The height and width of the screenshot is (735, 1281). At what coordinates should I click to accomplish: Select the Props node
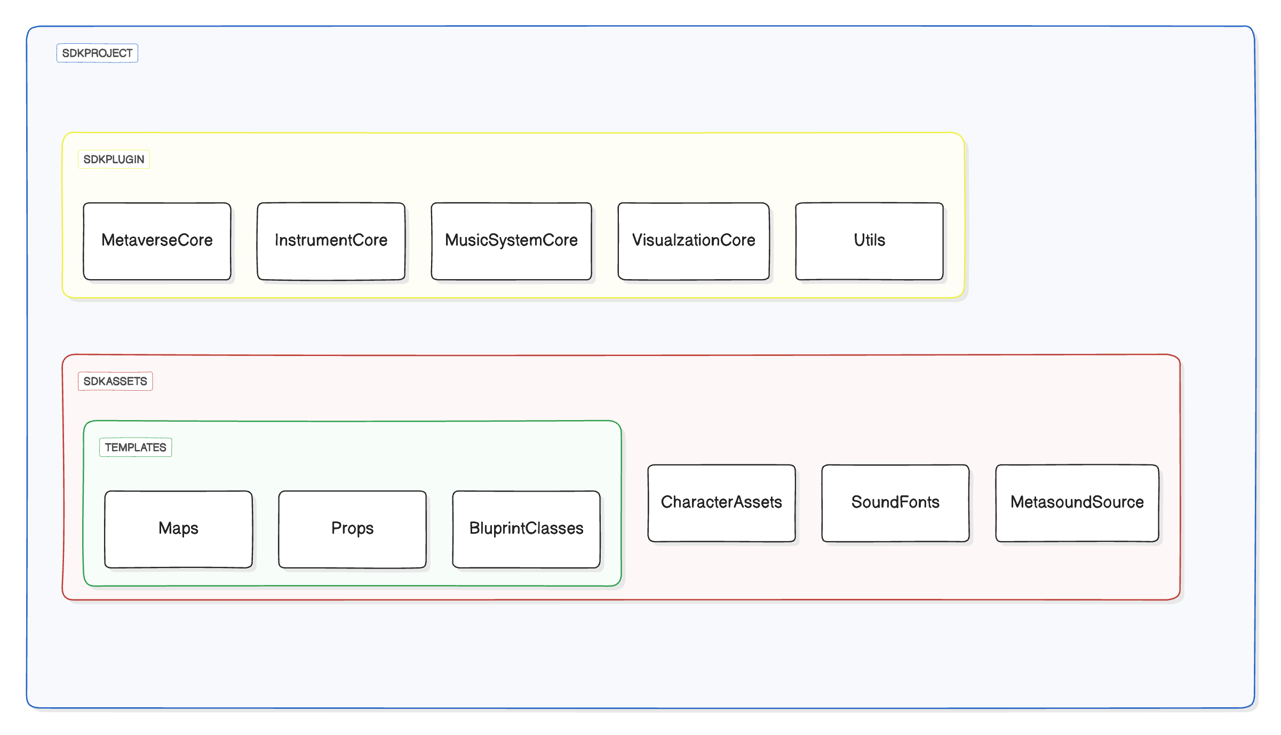coord(352,529)
